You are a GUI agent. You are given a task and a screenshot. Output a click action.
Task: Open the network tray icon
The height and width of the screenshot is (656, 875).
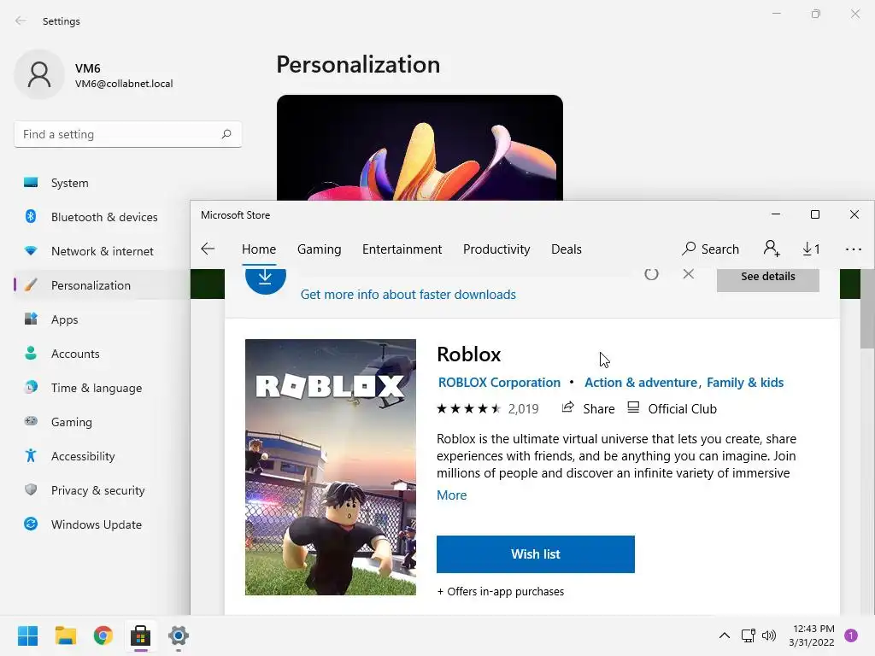tap(748, 635)
